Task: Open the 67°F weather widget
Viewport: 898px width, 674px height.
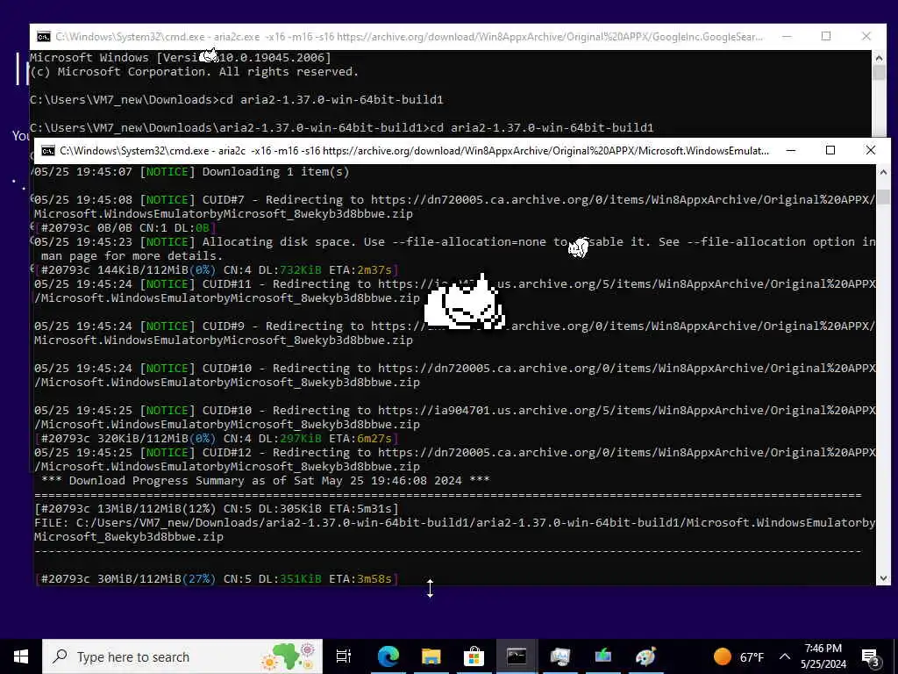Action: click(x=738, y=656)
